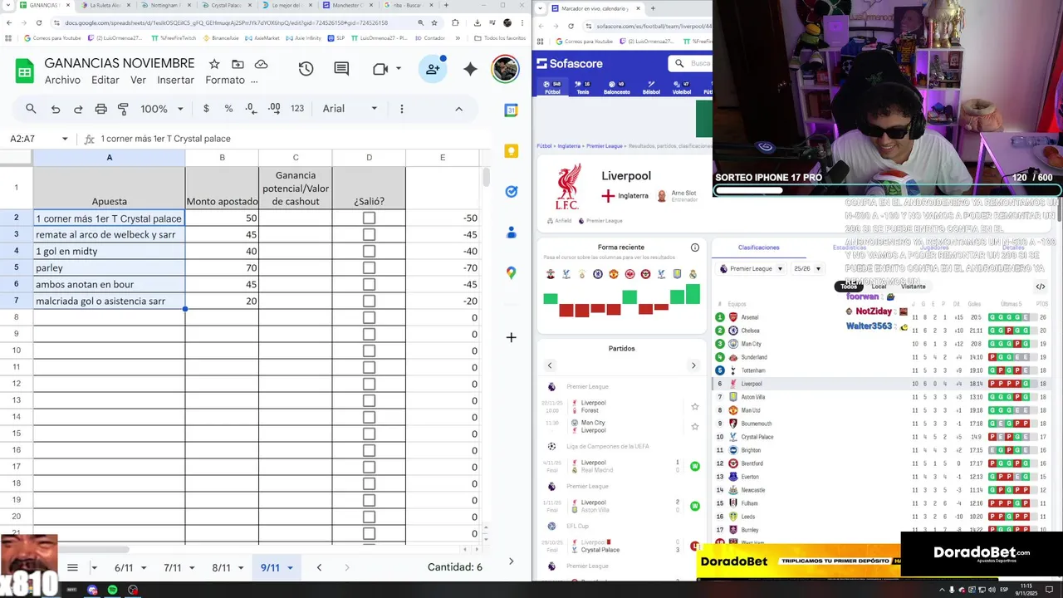Start a Meet call camera icon
Screen dimensions: 1063x598
click(x=380, y=69)
